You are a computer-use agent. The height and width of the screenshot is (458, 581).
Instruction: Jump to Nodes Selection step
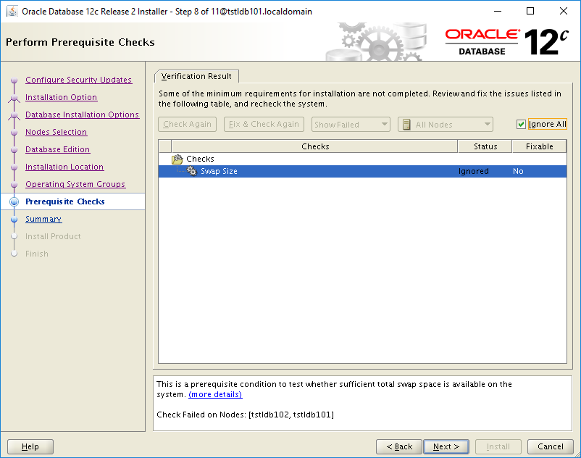[x=56, y=132]
